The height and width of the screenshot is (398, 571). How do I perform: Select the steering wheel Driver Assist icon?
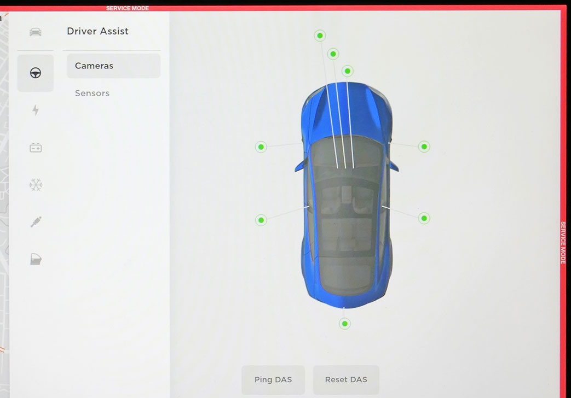point(35,73)
